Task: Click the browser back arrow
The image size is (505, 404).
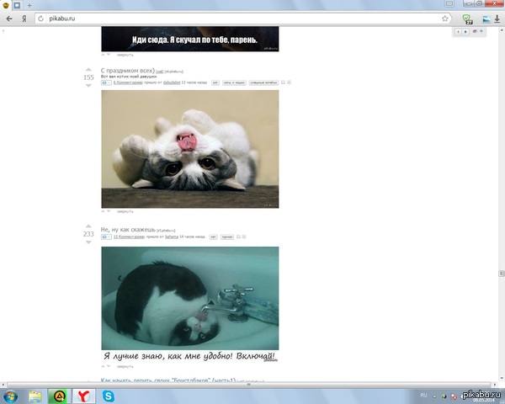Action: point(9,18)
